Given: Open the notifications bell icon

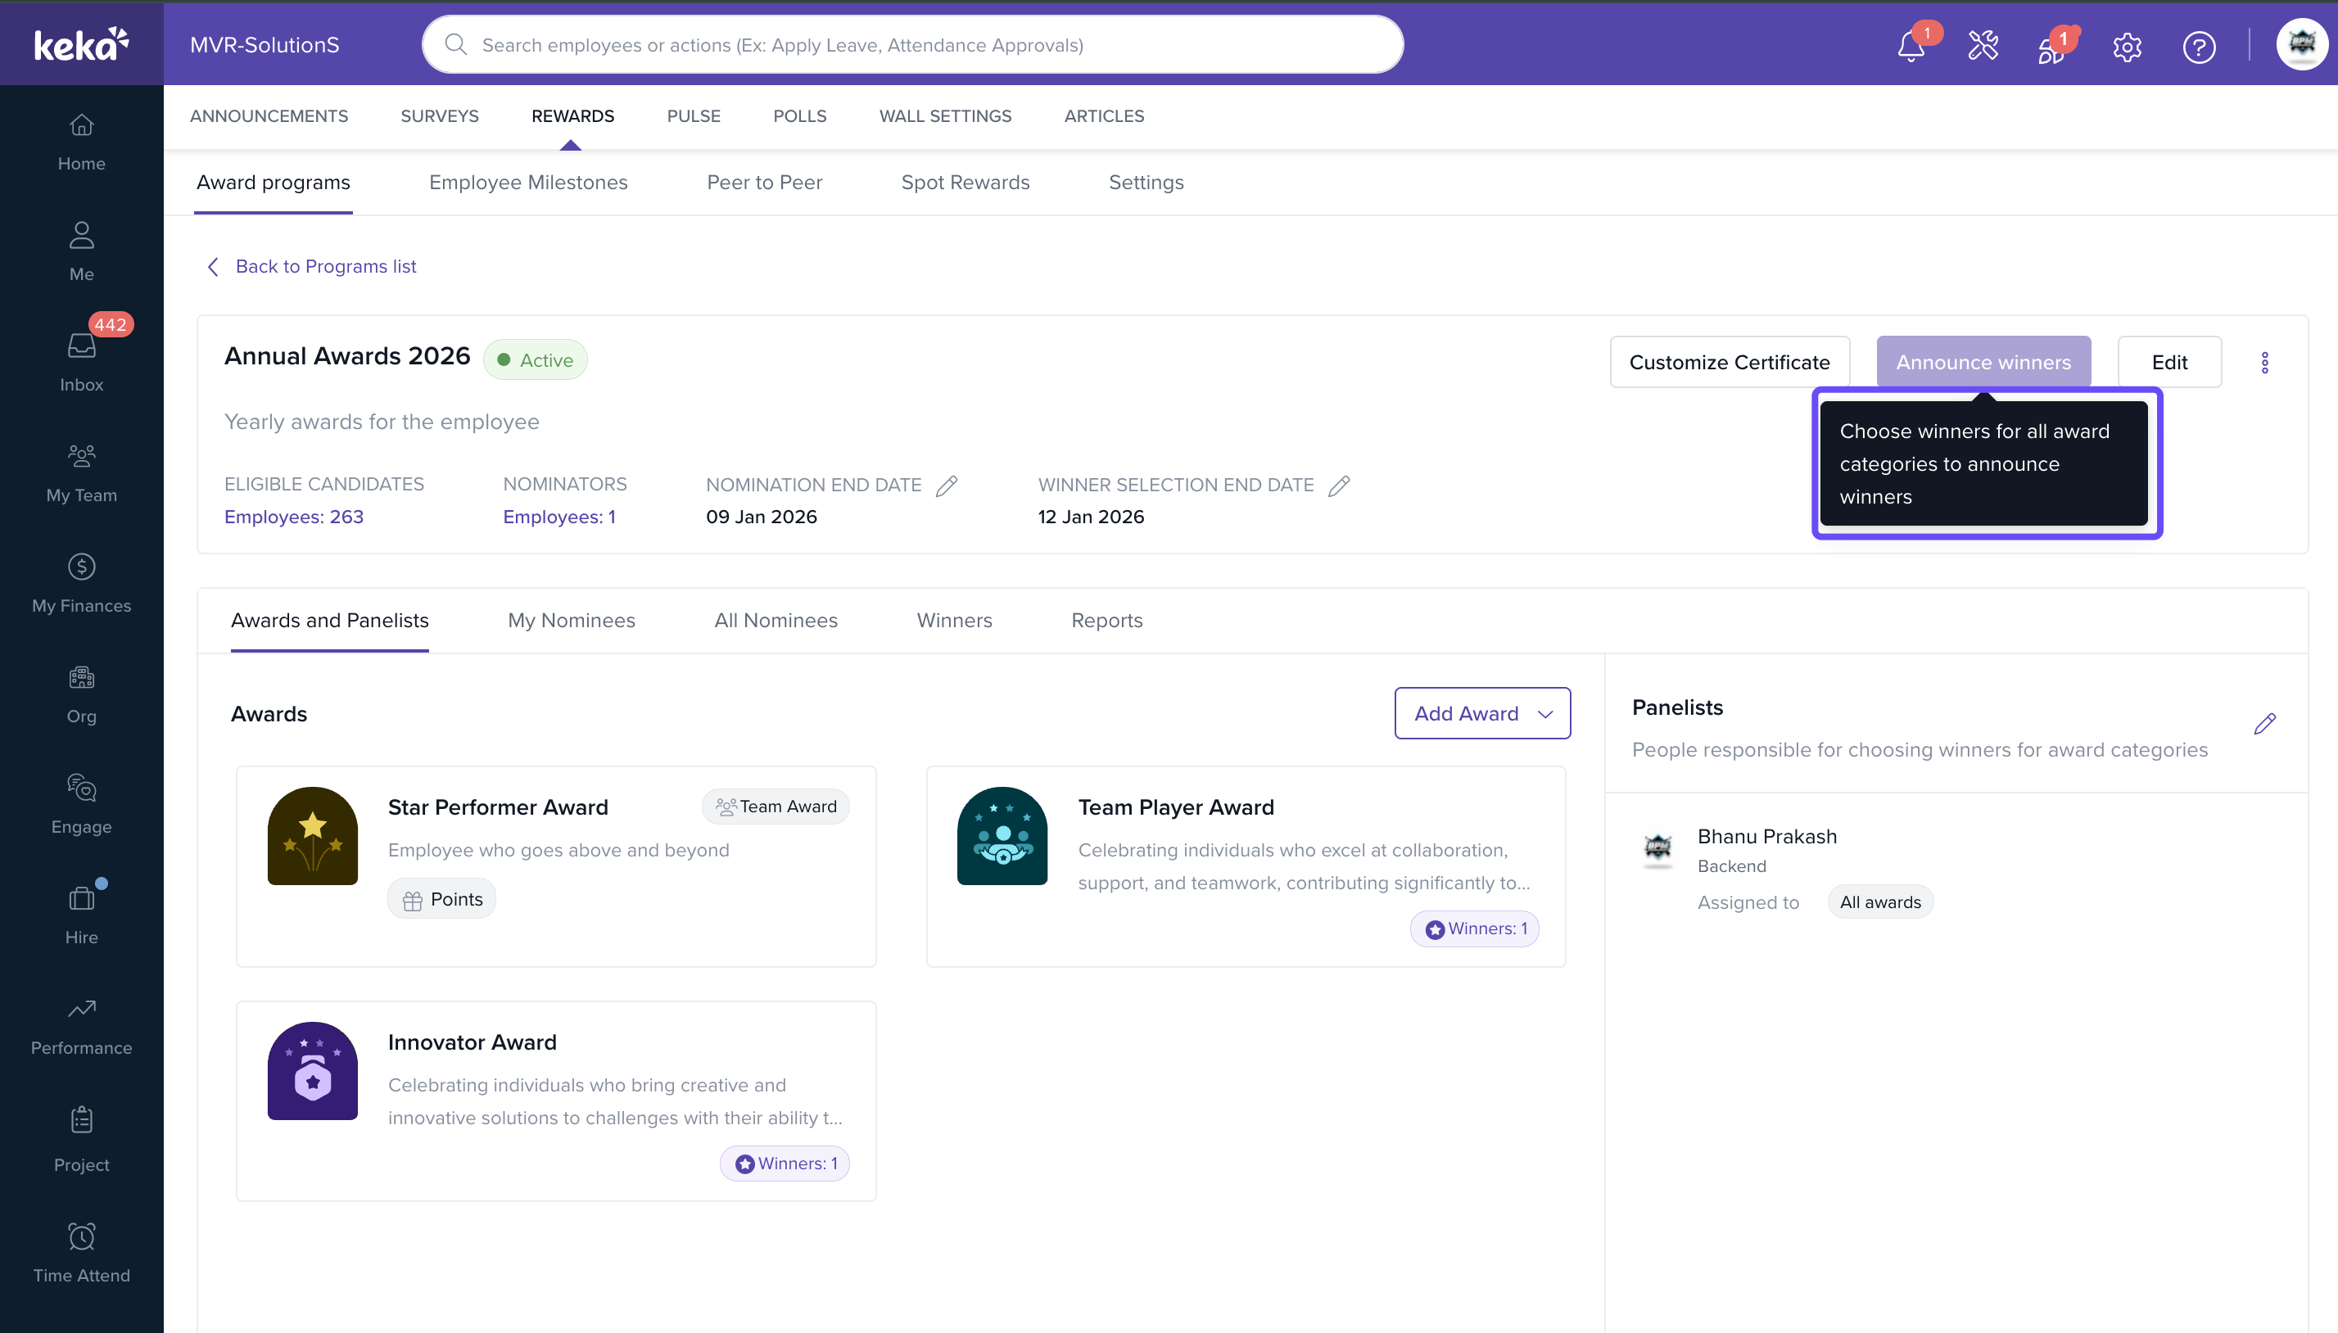Looking at the screenshot, I should click(1911, 46).
